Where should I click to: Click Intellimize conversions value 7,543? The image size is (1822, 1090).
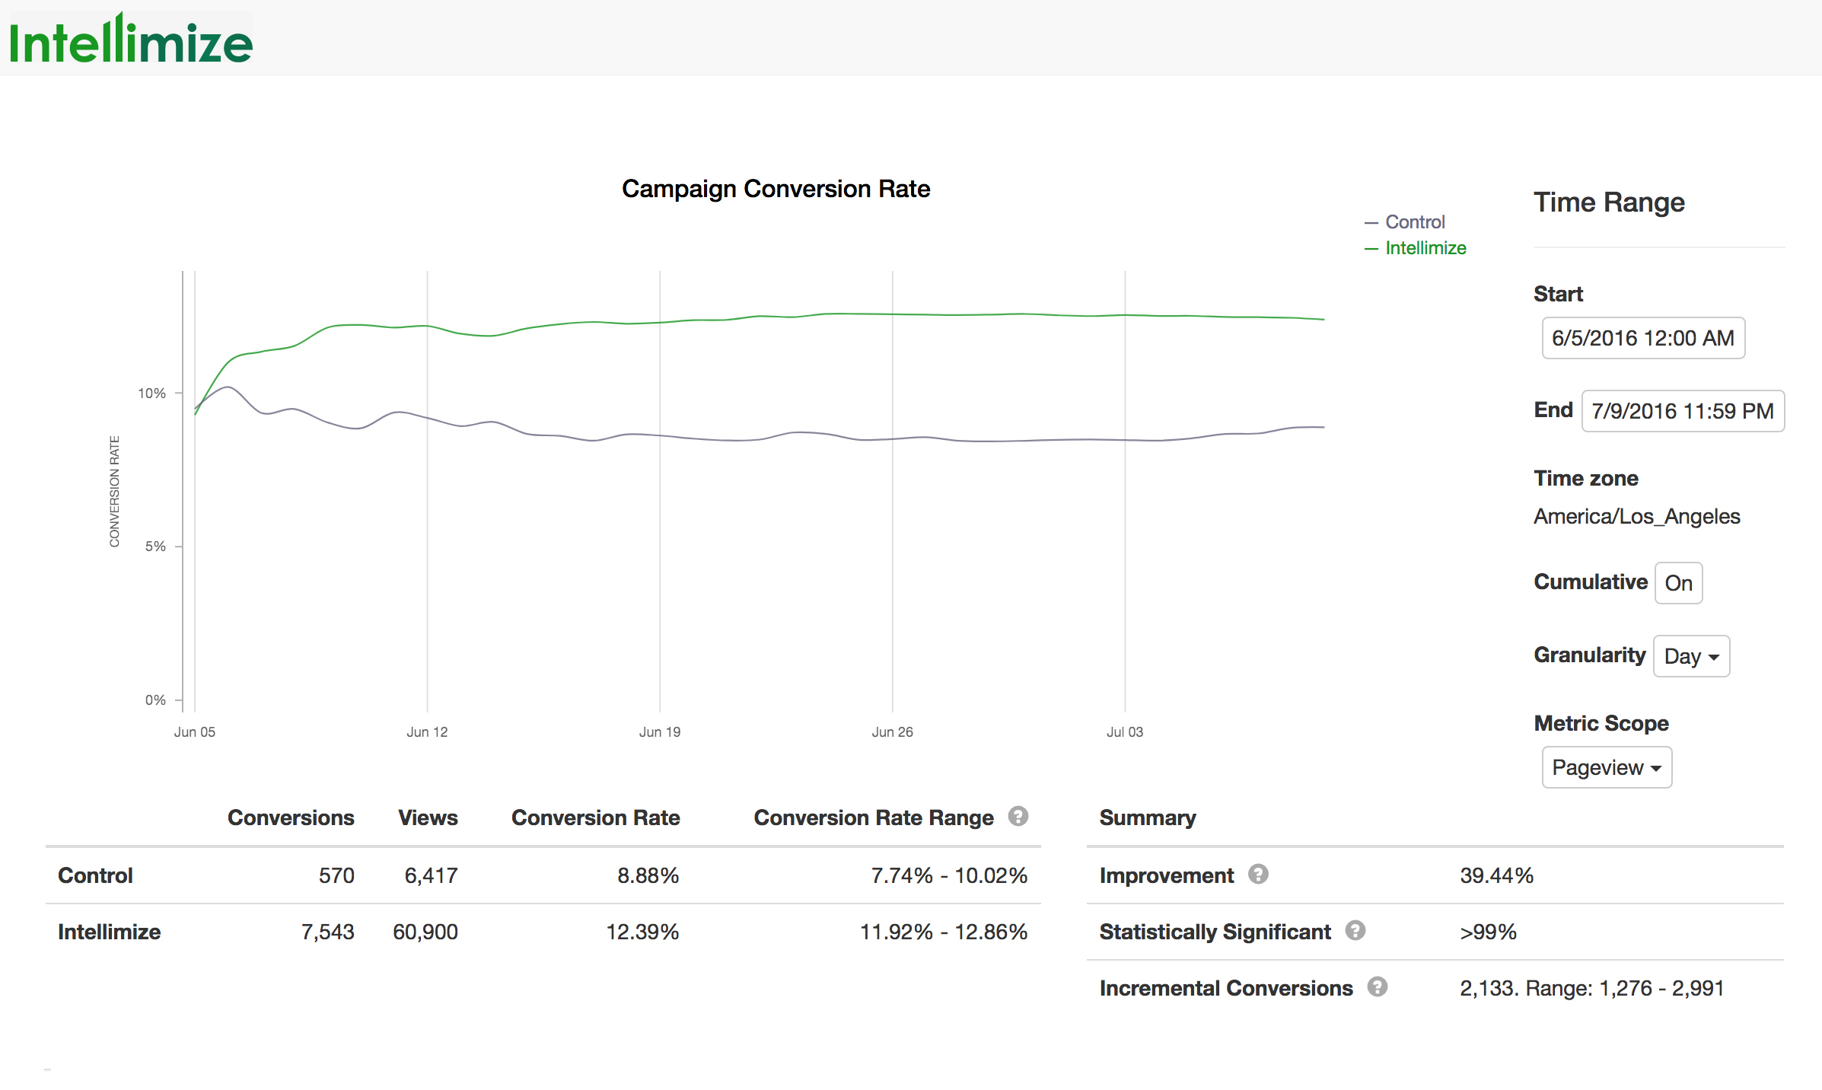pyautogui.click(x=328, y=932)
